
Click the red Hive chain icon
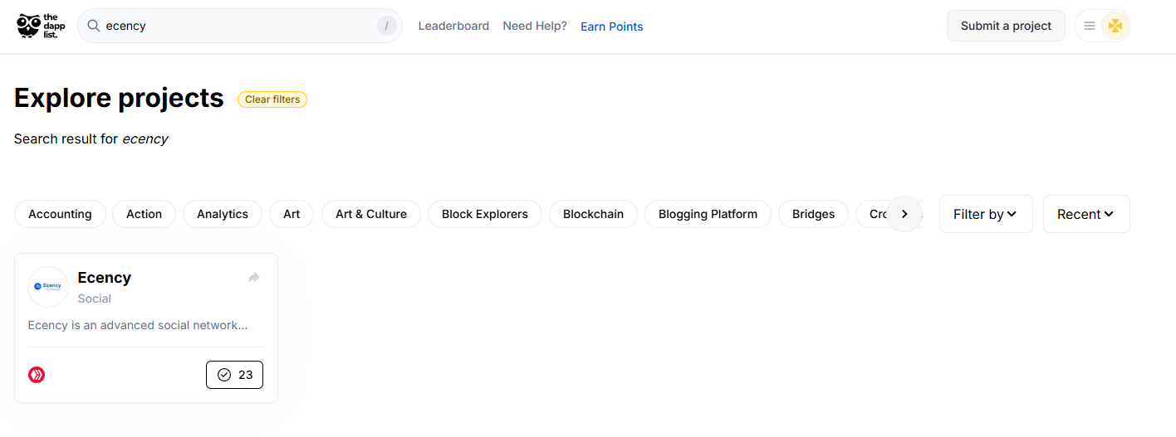tap(37, 375)
